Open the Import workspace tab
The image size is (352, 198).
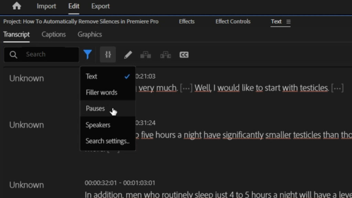point(46,6)
